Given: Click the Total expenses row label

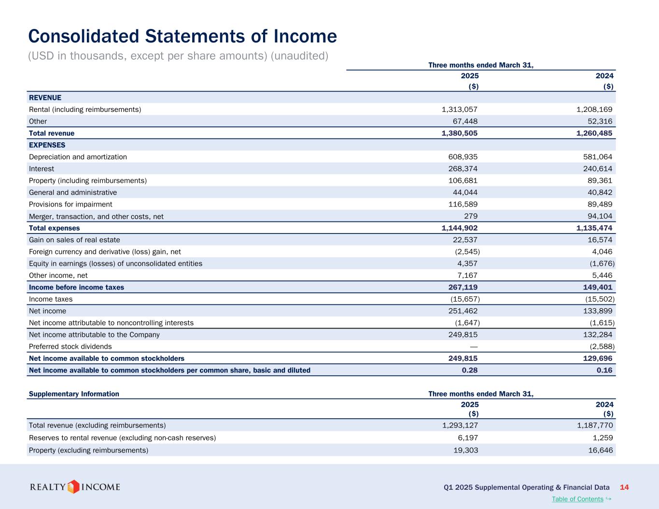Looking at the screenshot, I should (x=54, y=228).
